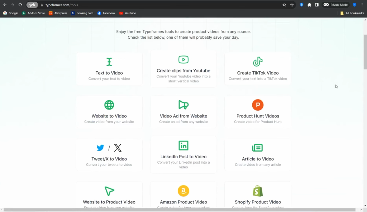This screenshot has width=367, height=212.
Task: Open the Private Mode profile button
Action: click(x=335, y=5)
